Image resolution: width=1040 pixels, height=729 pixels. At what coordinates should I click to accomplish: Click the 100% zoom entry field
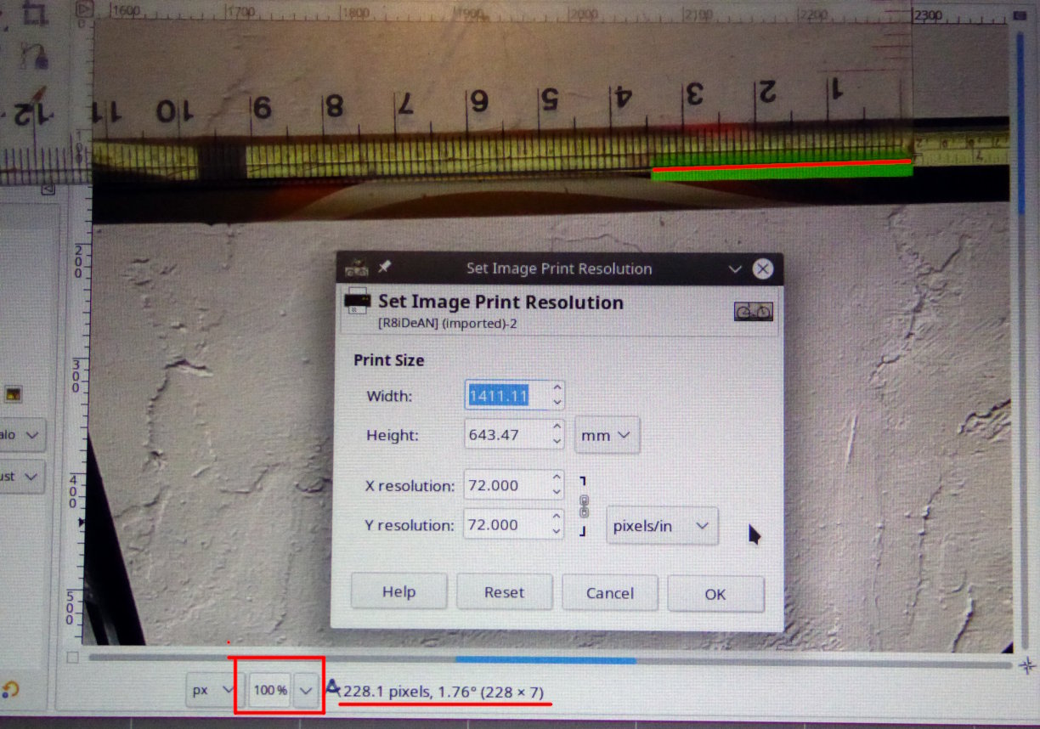coord(271,691)
